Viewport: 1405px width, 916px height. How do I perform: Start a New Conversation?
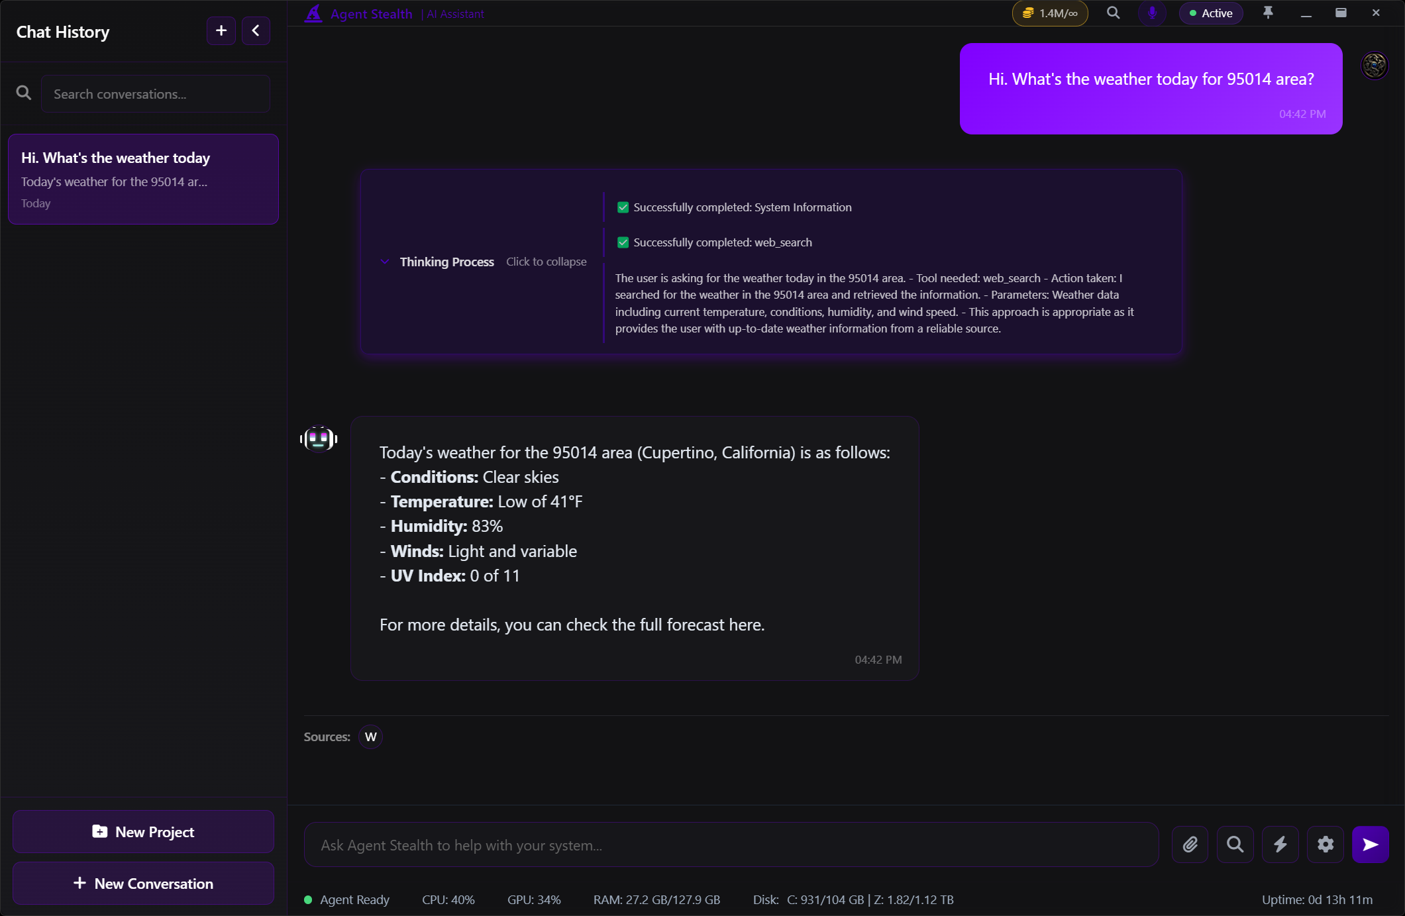click(143, 884)
